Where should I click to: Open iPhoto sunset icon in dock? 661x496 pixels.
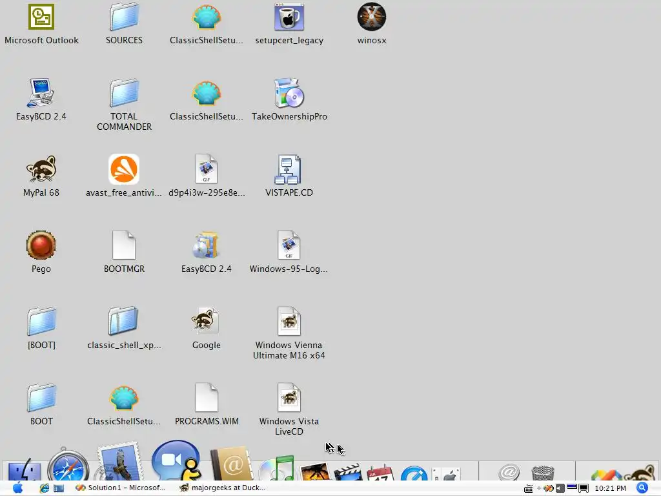[x=314, y=471]
